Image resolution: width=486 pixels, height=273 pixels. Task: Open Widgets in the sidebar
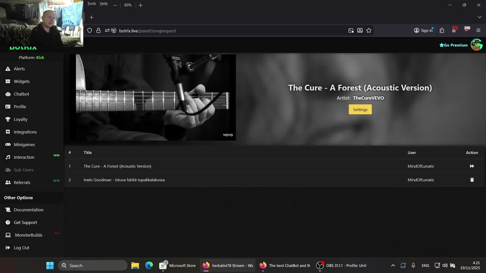[x=21, y=81]
